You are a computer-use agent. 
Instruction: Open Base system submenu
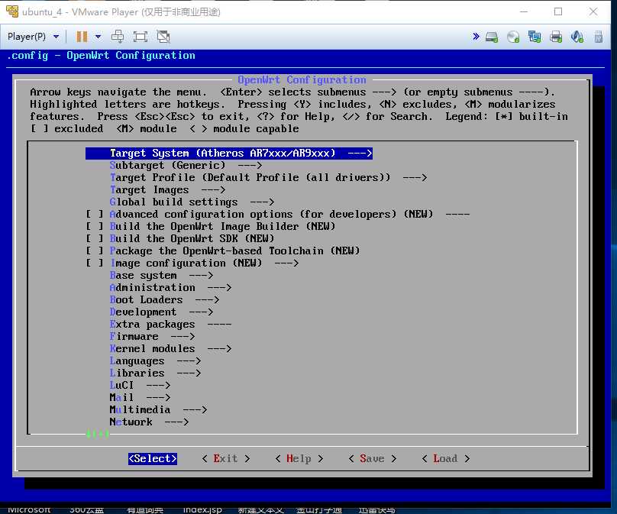coord(161,275)
